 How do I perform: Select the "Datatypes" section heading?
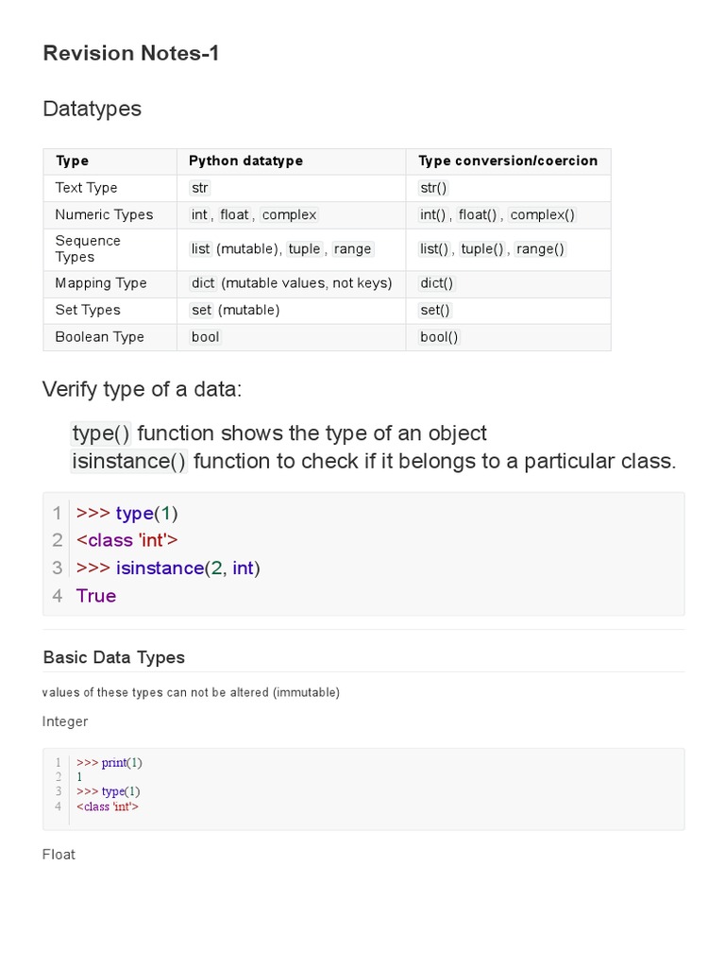92,109
